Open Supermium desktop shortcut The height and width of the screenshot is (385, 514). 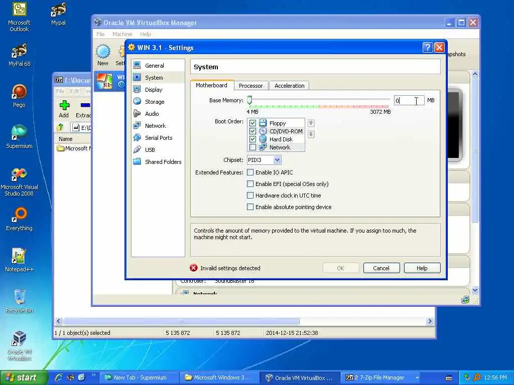[x=19, y=137]
